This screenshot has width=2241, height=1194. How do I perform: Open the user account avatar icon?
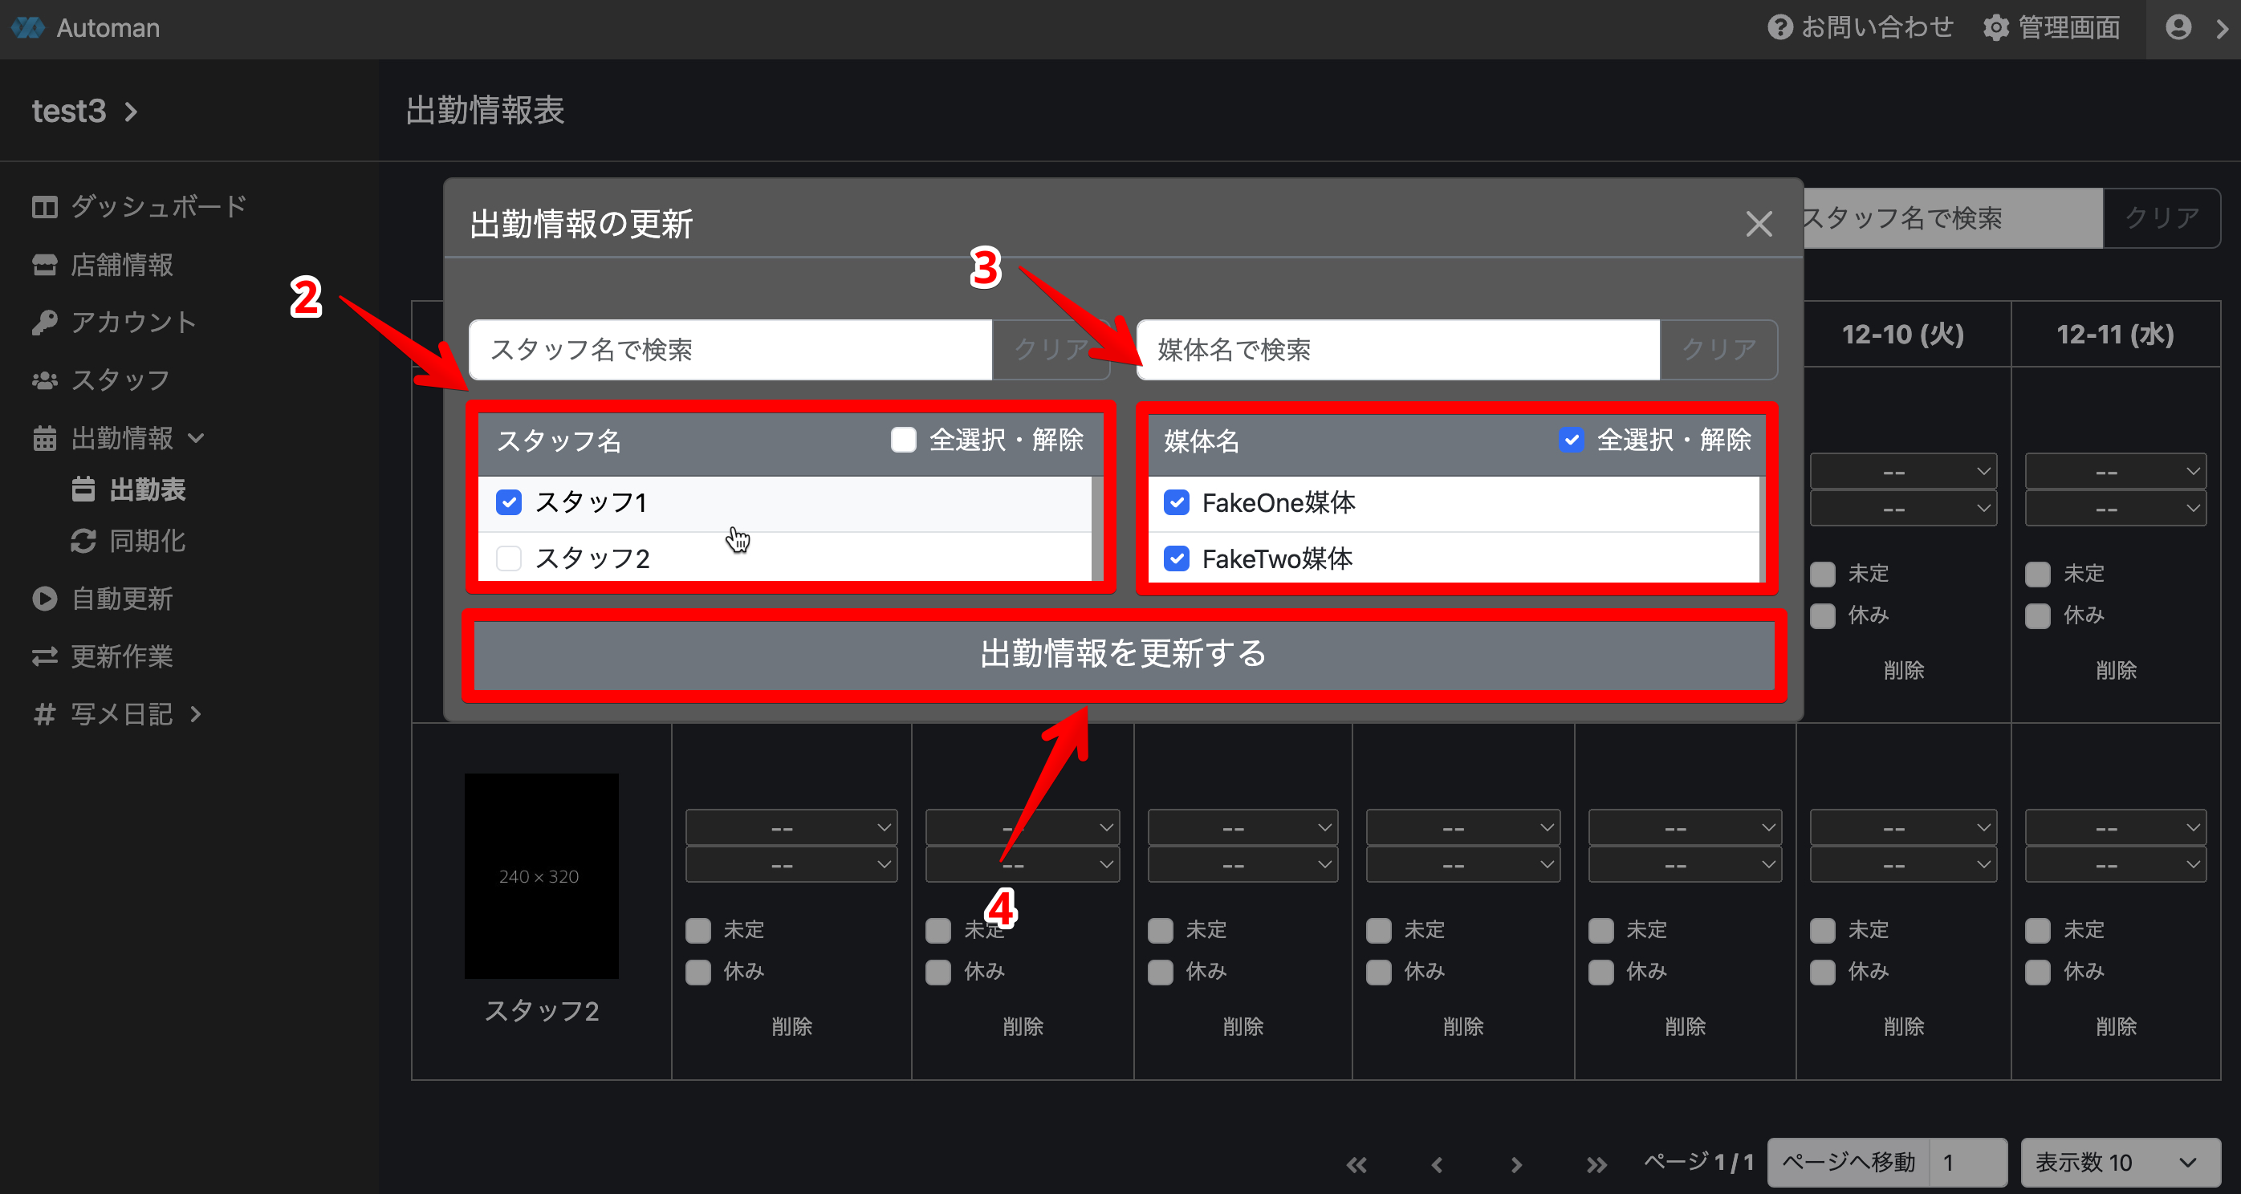pyautogui.click(x=2178, y=28)
